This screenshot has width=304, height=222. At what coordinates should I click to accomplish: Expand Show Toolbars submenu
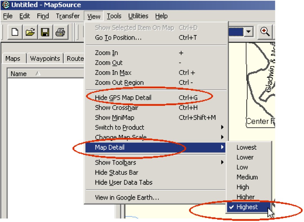156,163
